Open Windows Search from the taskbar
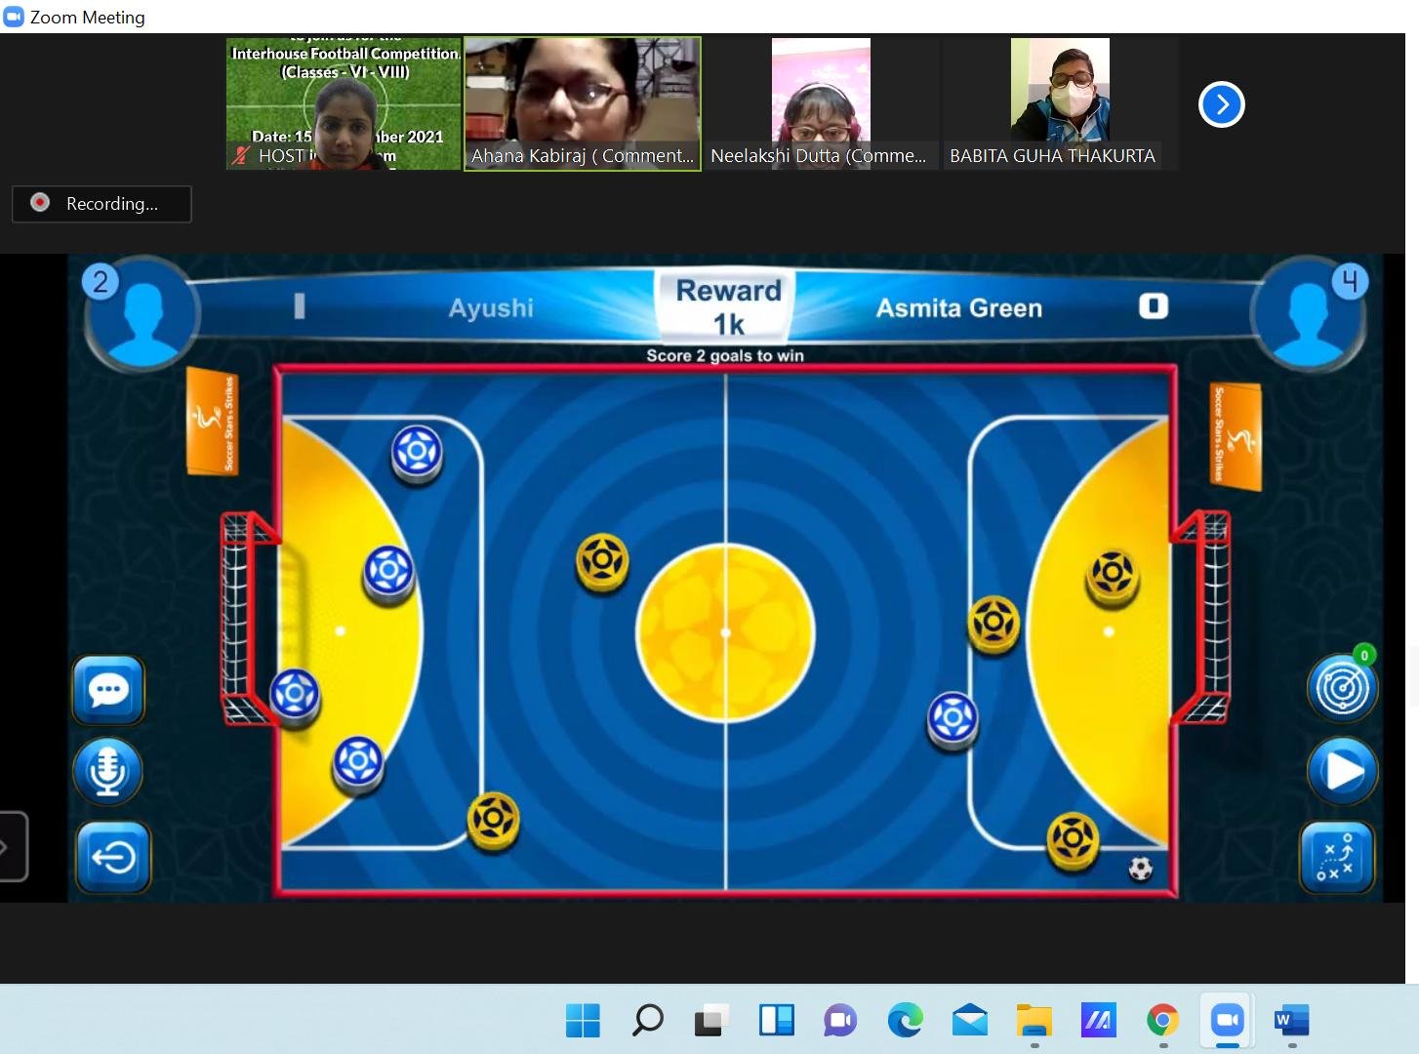This screenshot has height=1054, width=1419. point(647,1021)
